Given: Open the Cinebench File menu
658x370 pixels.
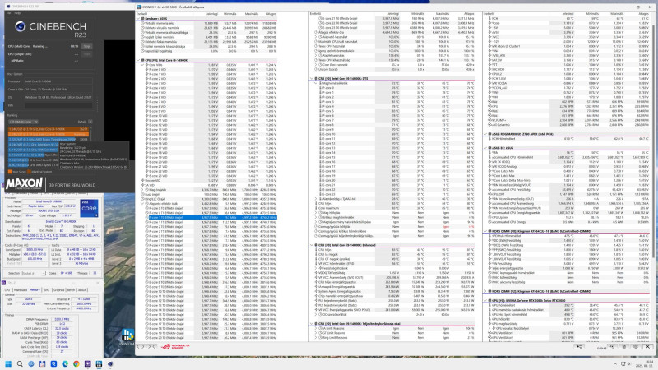Looking at the screenshot, I should (x=8, y=13).
